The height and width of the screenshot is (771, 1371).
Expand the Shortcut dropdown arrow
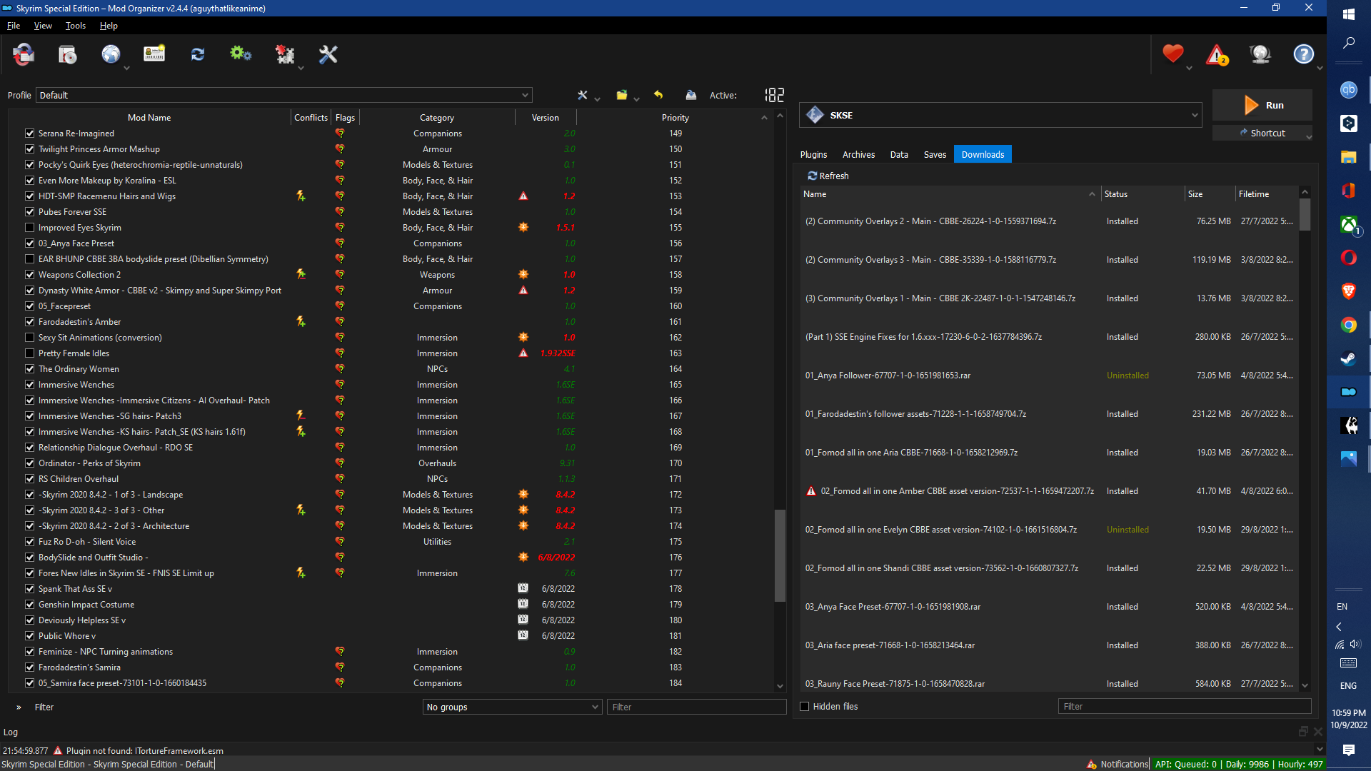point(1308,136)
